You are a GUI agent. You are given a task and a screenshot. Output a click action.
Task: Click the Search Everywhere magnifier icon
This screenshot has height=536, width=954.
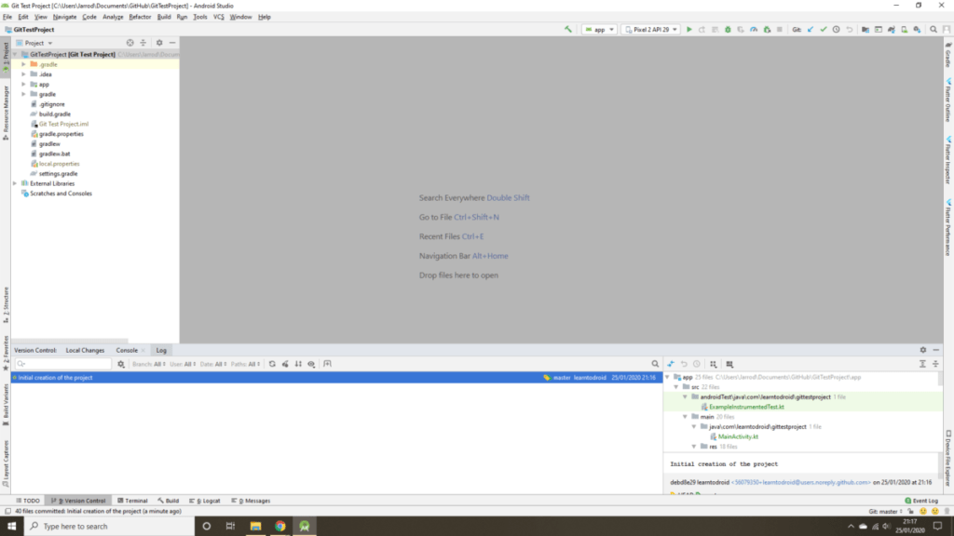pyautogui.click(x=934, y=30)
